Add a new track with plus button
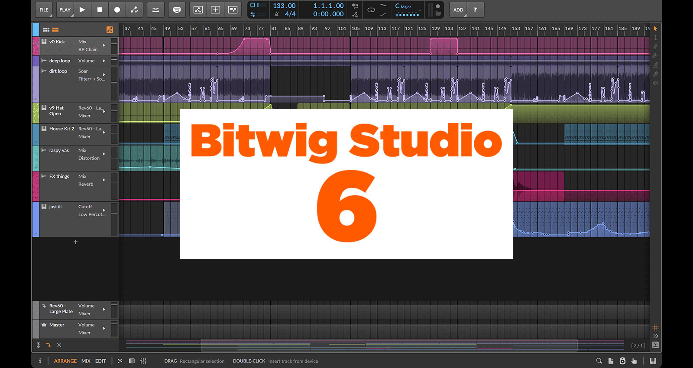This screenshot has height=368, width=693. (x=75, y=242)
